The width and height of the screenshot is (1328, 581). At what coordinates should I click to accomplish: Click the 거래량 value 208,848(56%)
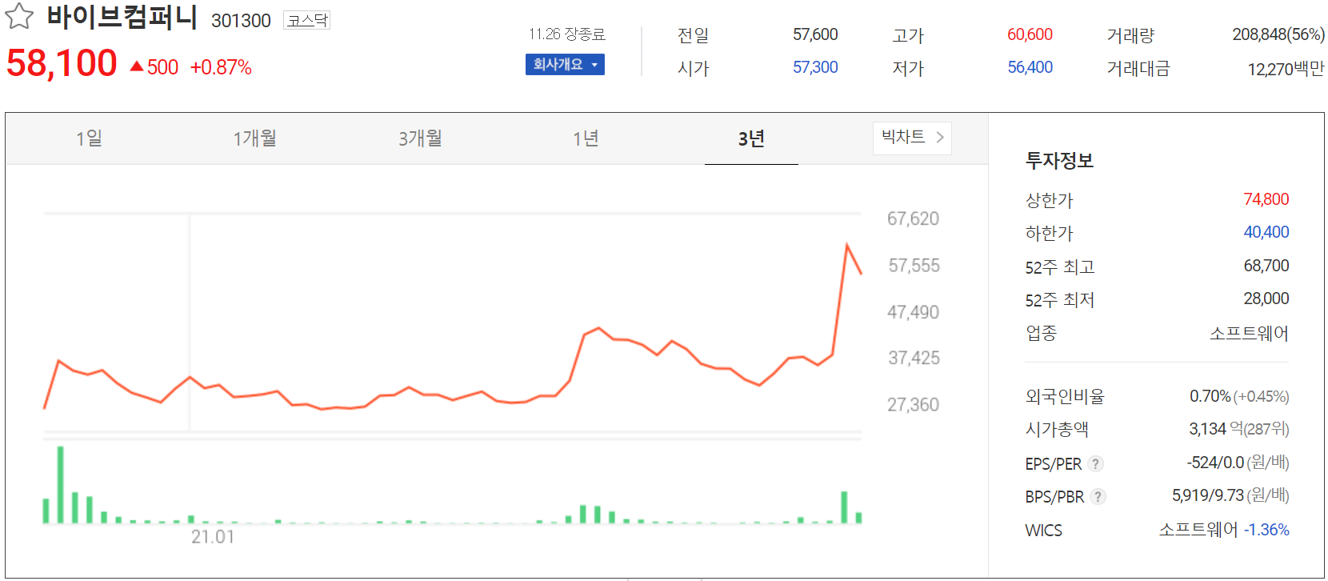1278,34
